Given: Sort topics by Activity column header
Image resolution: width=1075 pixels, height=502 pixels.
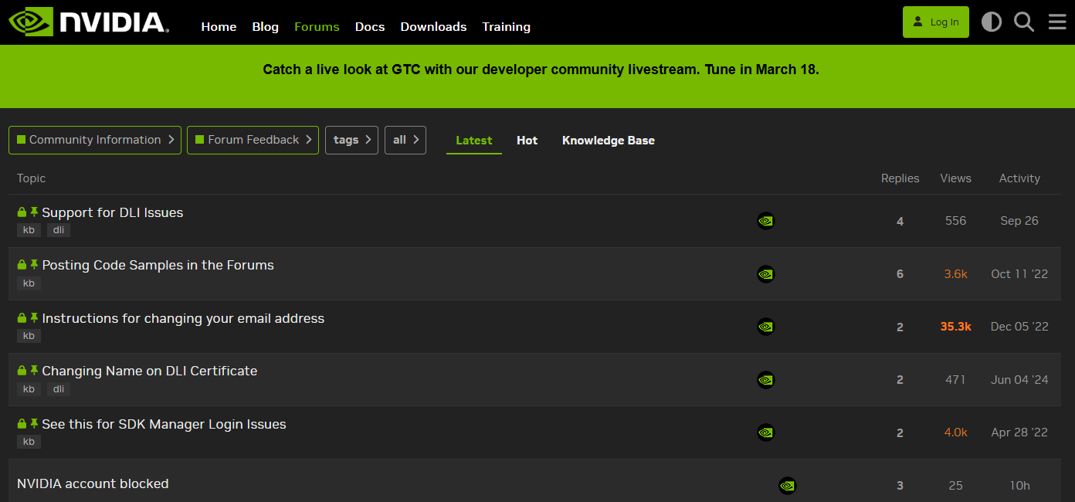Looking at the screenshot, I should coord(1019,178).
